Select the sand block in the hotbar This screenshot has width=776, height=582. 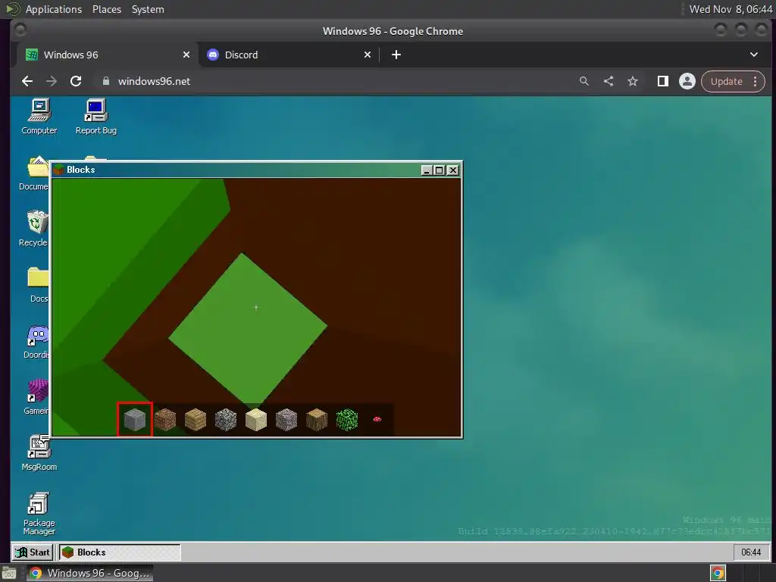256,420
